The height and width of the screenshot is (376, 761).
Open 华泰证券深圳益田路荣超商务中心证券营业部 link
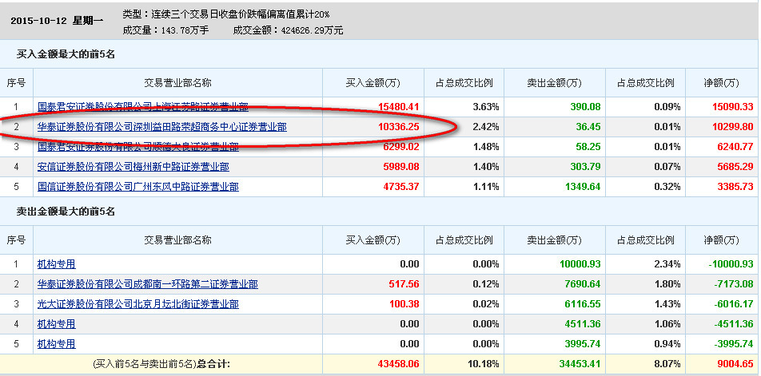click(x=161, y=127)
